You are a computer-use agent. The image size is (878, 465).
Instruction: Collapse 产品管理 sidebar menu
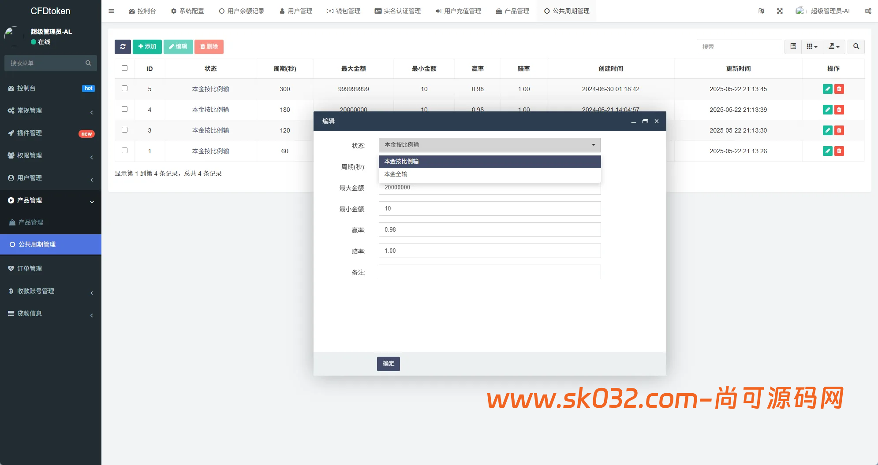(x=51, y=200)
